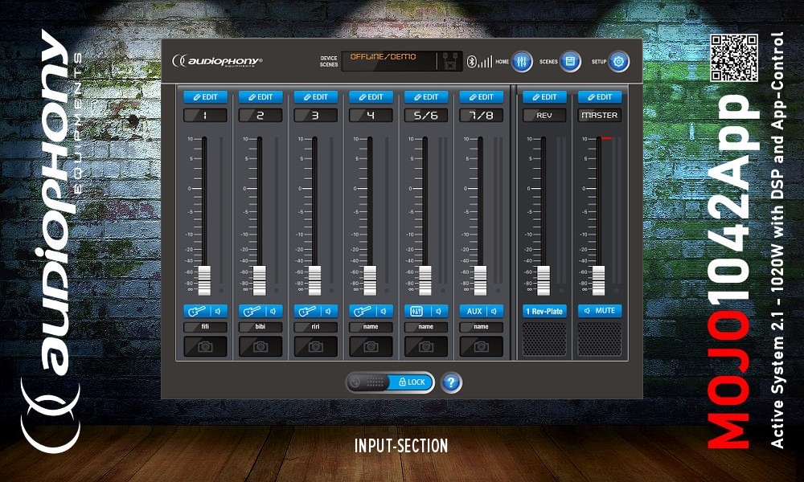Open the AUX source selector on channel 7/8
Screen dimensions: 804x482
click(x=474, y=311)
